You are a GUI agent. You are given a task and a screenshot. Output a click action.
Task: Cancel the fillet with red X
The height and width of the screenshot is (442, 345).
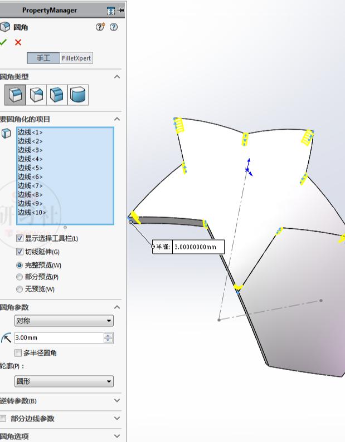point(18,42)
